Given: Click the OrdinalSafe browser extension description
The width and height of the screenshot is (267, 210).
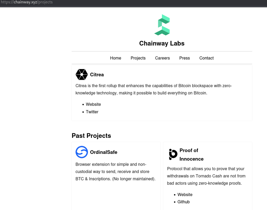Looking at the screenshot, I should pyautogui.click(x=115, y=172).
